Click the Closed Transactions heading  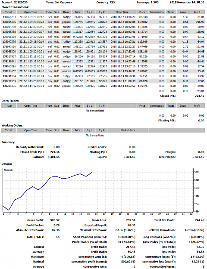[x=15, y=7]
